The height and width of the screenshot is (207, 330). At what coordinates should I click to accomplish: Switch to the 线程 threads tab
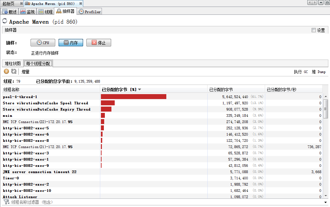point(46,12)
